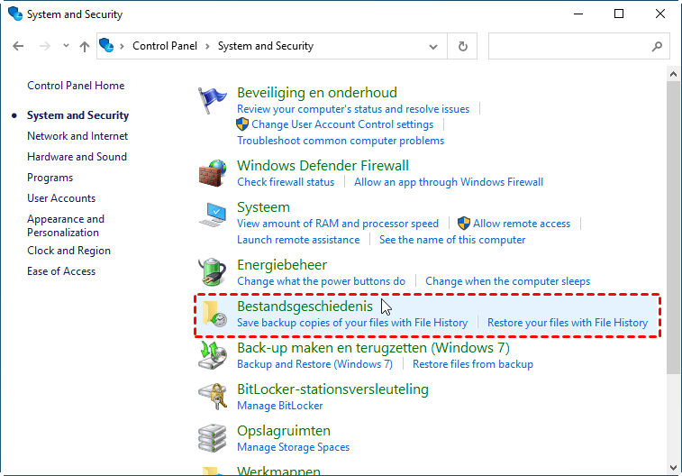
Task: Click the Control Panel icon in address bar
Action: click(106, 46)
